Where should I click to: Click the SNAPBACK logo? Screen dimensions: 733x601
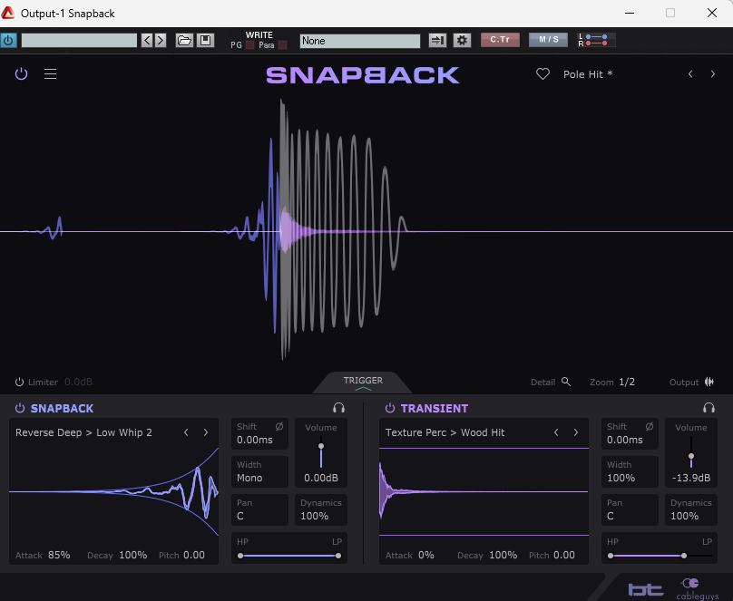[x=363, y=75]
